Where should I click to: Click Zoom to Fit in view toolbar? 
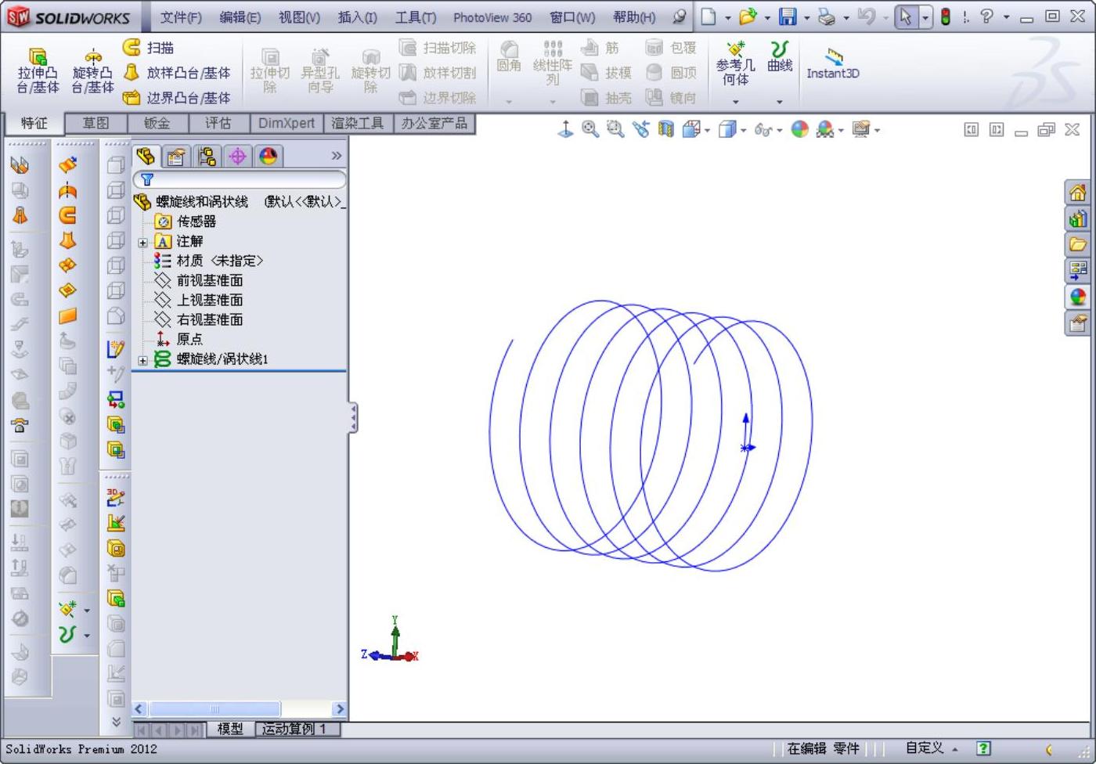(590, 129)
